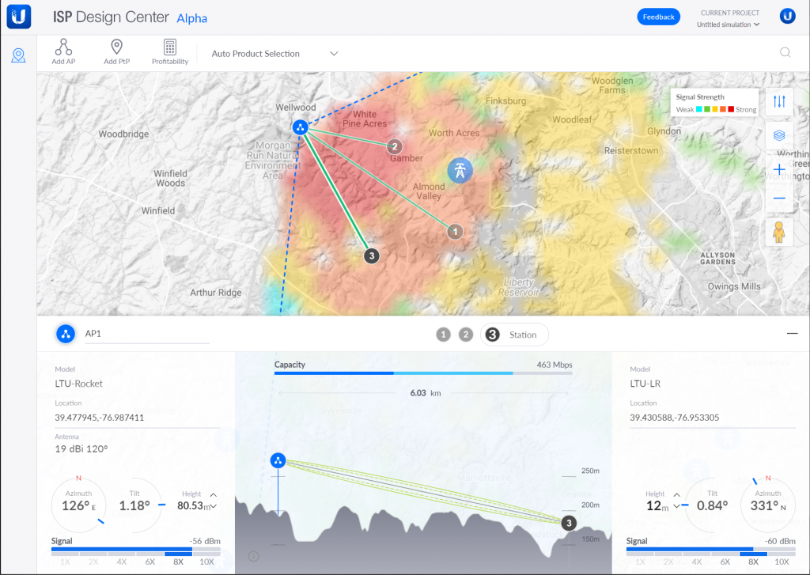Open the map settings sliders icon
810x575 pixels.
pyautogui.click(x=779, y=101)
